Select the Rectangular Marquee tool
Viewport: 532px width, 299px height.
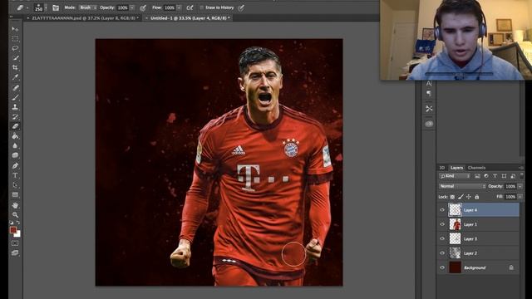[15, 39]
